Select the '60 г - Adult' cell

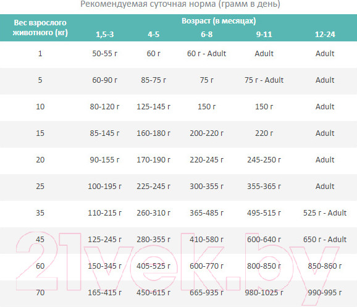tap(206, 54)
